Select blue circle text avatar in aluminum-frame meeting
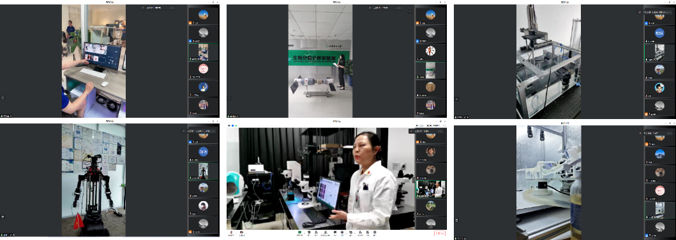676x240 pixels. (x=659, y=32)
